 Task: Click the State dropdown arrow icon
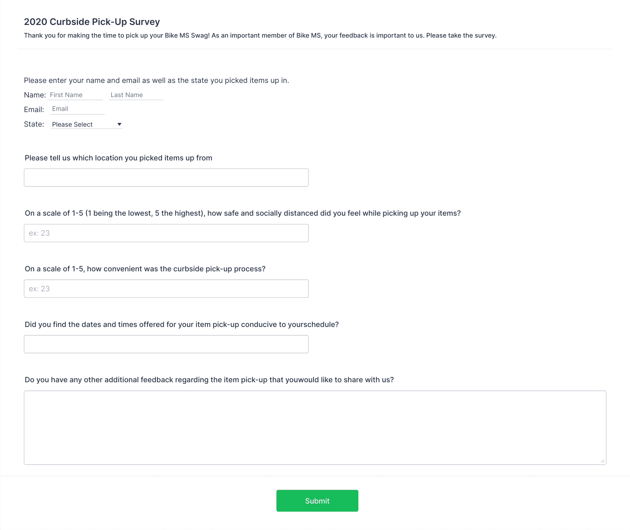(x=119, y=124)
